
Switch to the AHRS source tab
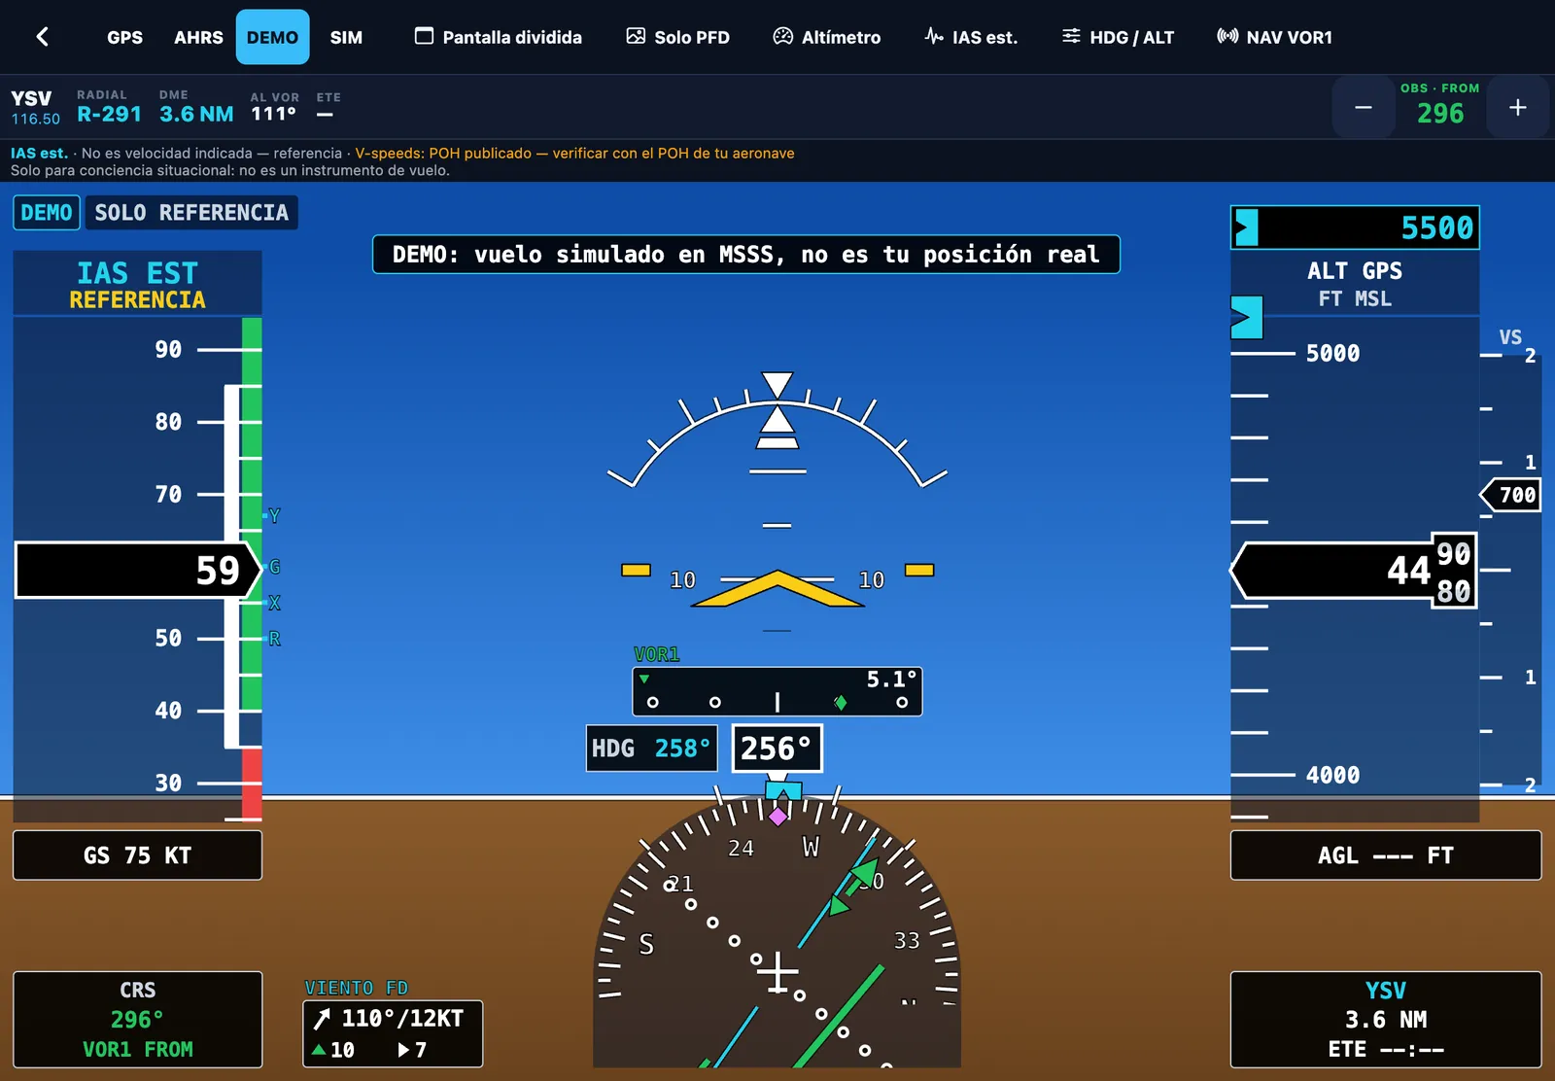(x=198, y=37)
